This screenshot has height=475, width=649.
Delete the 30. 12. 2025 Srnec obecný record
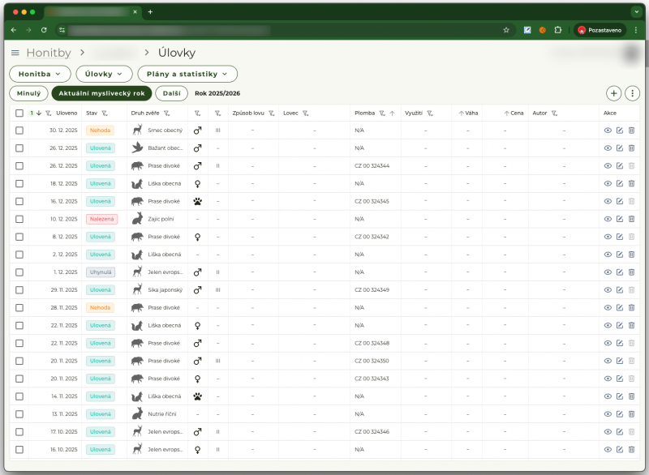632,131
